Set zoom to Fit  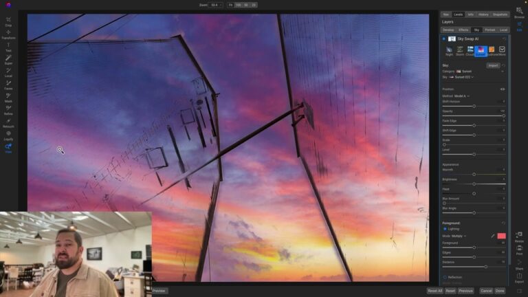[230, 5]
